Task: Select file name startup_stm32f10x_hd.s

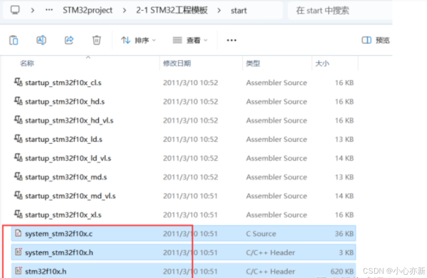Action: (65, 102)
